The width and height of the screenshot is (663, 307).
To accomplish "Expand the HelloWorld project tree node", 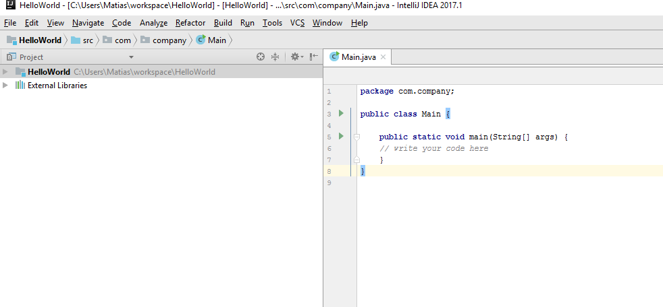I will click(5, 71).
